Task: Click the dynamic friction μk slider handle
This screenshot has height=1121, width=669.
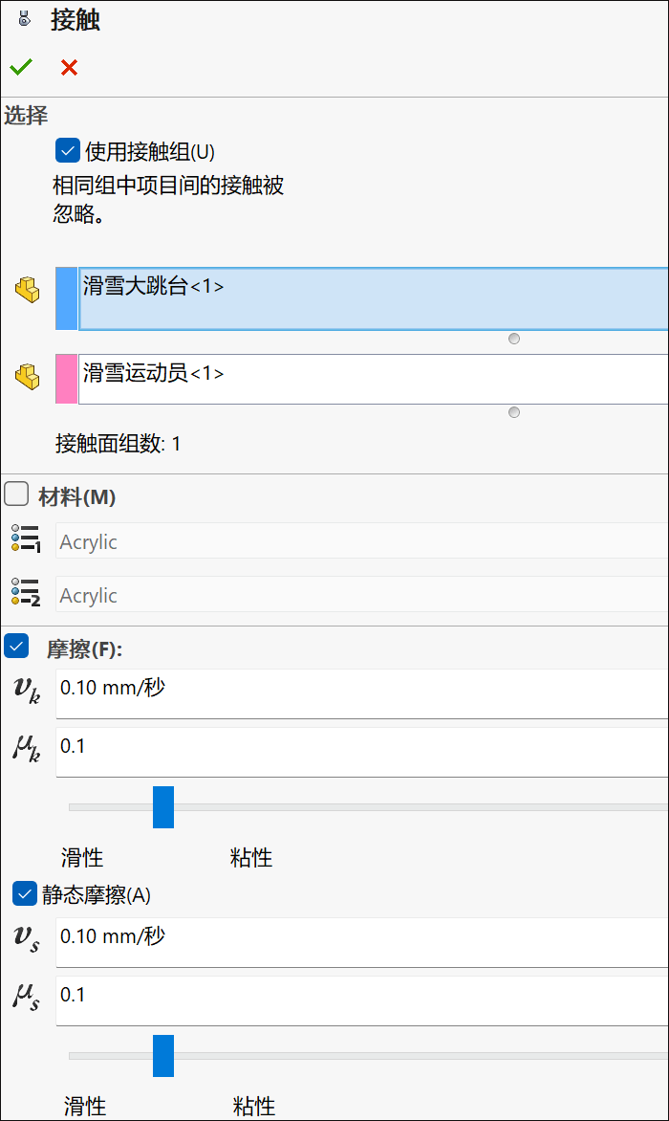Action: point(163,807)
